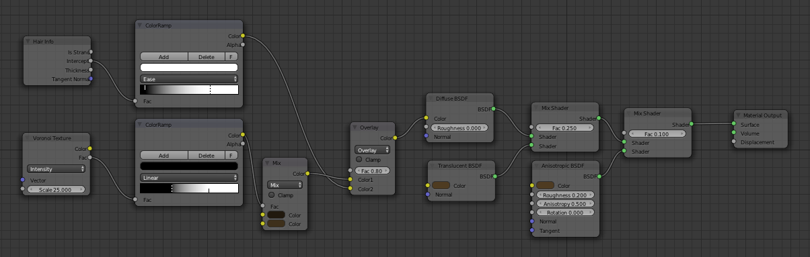
Task: Open the Linear interpolation dropdown
Action: pyautogui.click(x=189, y=178)
